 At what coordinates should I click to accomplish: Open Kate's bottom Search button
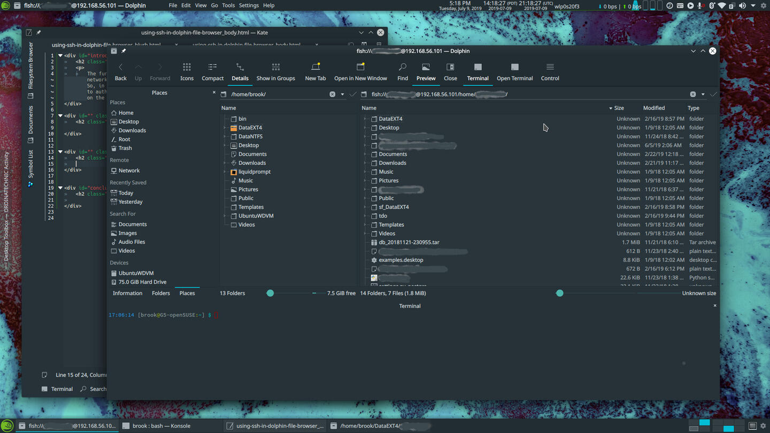pyautogui.click(x=94, y=389)
